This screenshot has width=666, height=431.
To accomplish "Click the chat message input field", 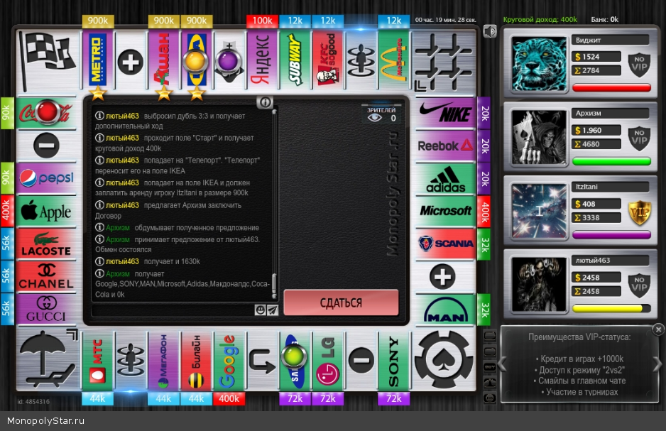I will click(x=173, y=310).
